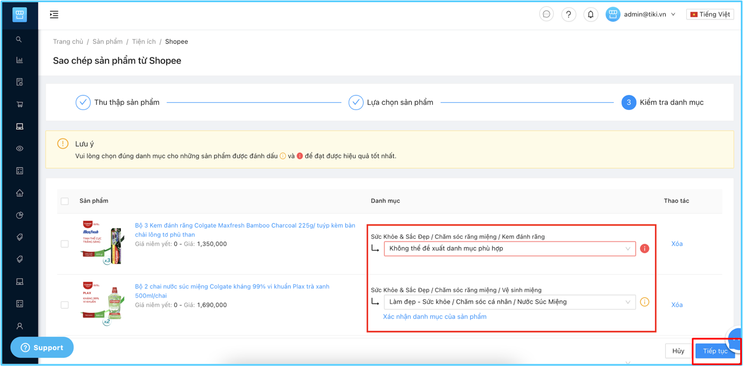Image resolution: width=743 pixels, height=366 pixels.
Task: Click the orange info icon beside Nước Súc Miệng dropdown
Action: tap(645, 302)
